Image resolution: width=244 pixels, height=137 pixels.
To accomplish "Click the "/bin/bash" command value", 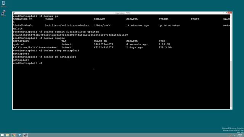I will click(x=103, y=25).
